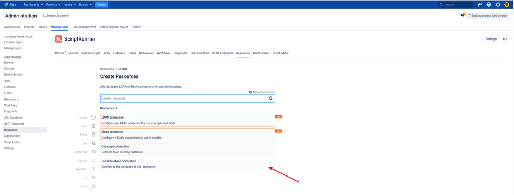The width and height of the screenshot is (514, 195).
Task: Open the feedback megaphone icon
Action: [480, 5]
